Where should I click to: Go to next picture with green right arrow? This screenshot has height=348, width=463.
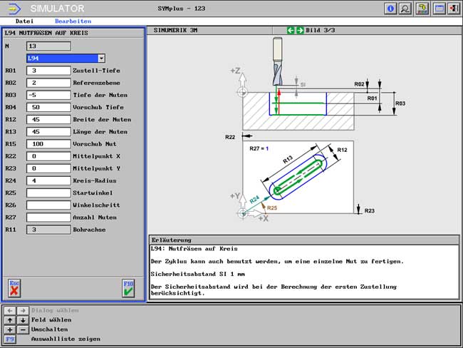coord(300,31)
